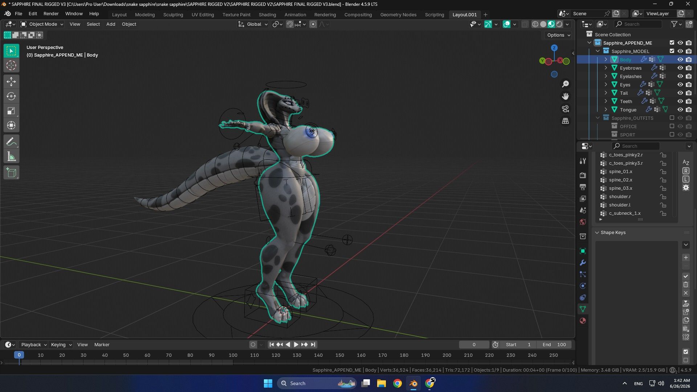This screenshot has width=697, height=392.
Task: Click the outliner Search field
Action: pyautogui.click(x=638, y=24)
